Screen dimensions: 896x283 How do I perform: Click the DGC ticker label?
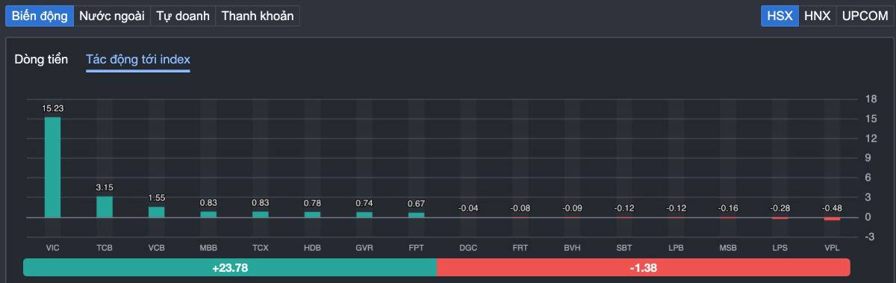click(468, 247)
